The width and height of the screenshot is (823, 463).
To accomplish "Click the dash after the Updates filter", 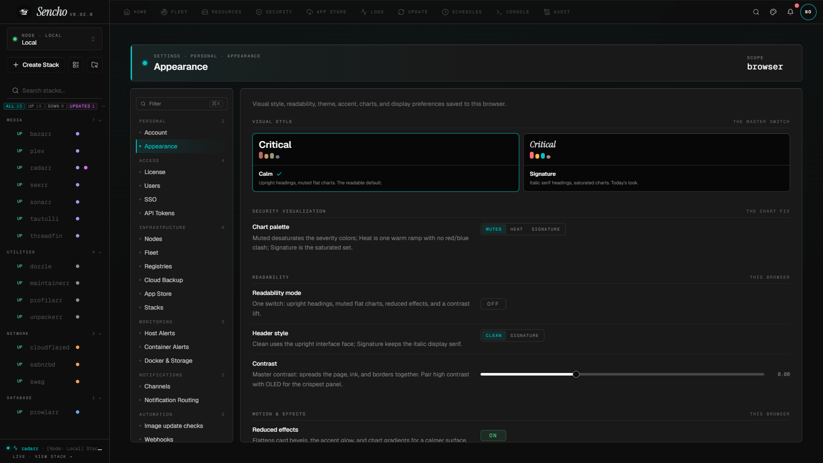I will click(x=103, y=106).
